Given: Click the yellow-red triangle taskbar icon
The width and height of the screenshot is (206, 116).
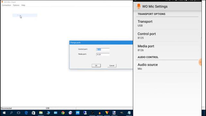Looking at the screenshot, I should click(x=107, y=113).
